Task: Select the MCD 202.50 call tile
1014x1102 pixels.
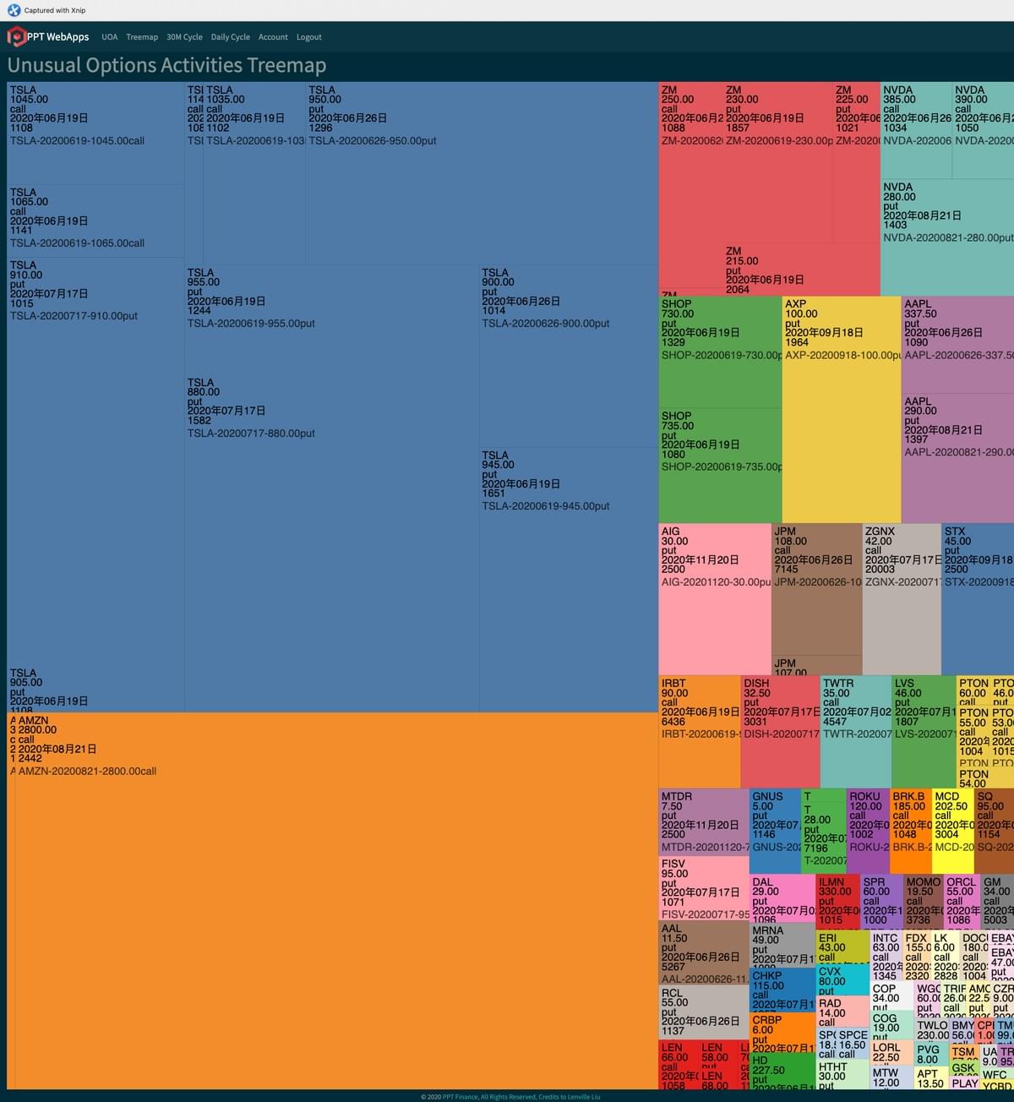Action: (953, 832)
